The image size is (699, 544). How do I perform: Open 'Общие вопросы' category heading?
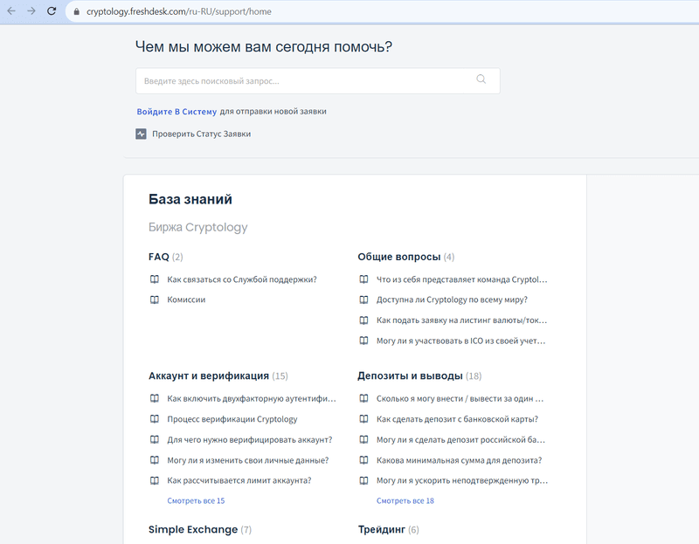coord(399,257)
